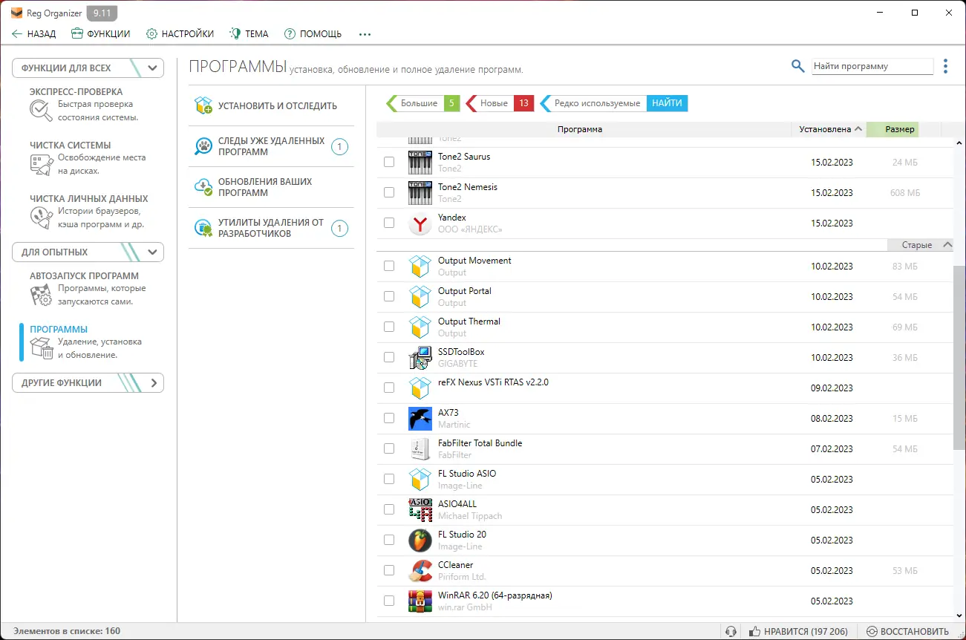
Task: Click the ASIO4ALL program icon
Action: (x=420, y=510)
